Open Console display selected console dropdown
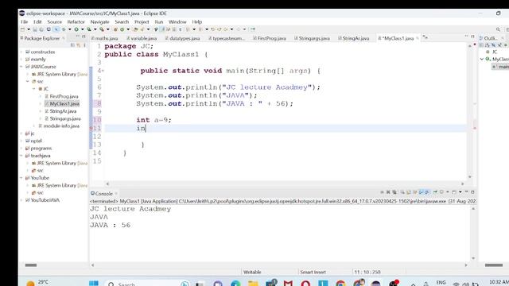The width and height of the screenshot is (509, 286). (448, 192)
